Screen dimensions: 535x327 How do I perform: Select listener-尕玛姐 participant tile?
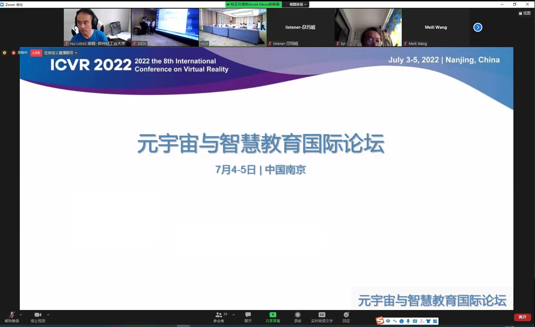(x=300, y=27)
